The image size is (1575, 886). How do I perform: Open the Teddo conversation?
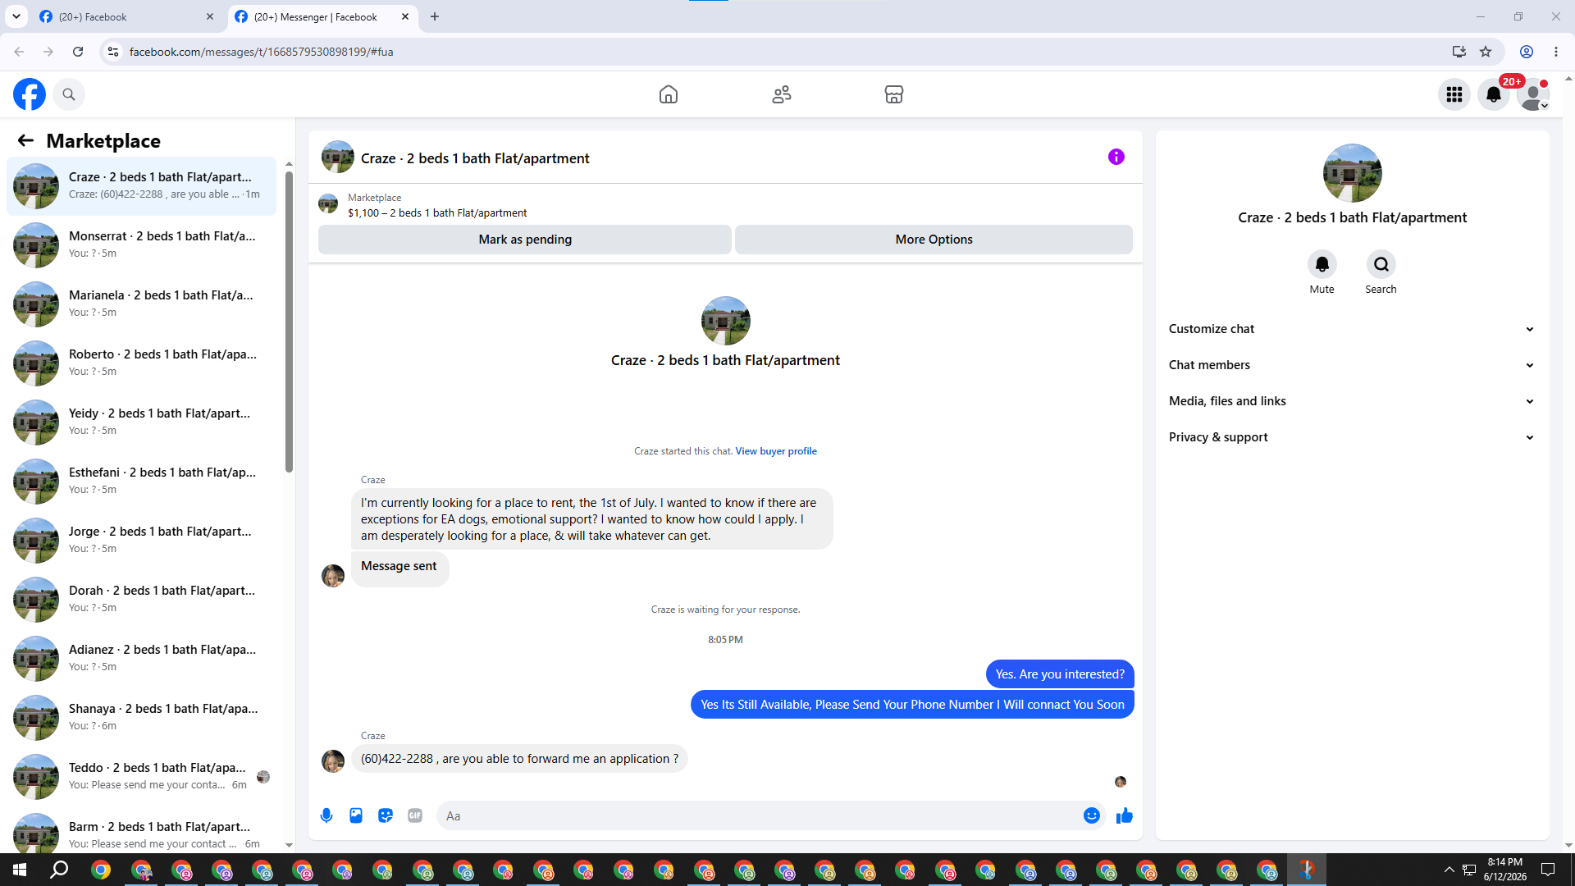[x=142, y=777]
